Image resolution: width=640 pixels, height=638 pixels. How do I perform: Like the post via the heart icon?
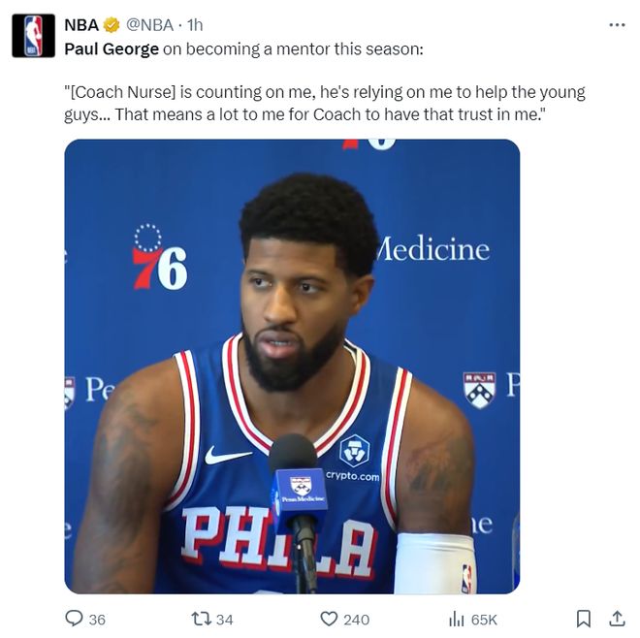[329, 619]
